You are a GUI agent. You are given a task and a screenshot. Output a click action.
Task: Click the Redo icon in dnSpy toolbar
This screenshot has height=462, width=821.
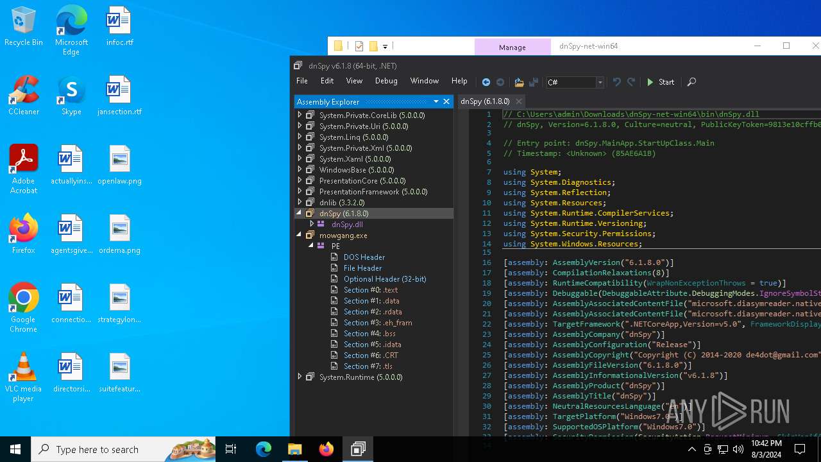tap(631, 82)
